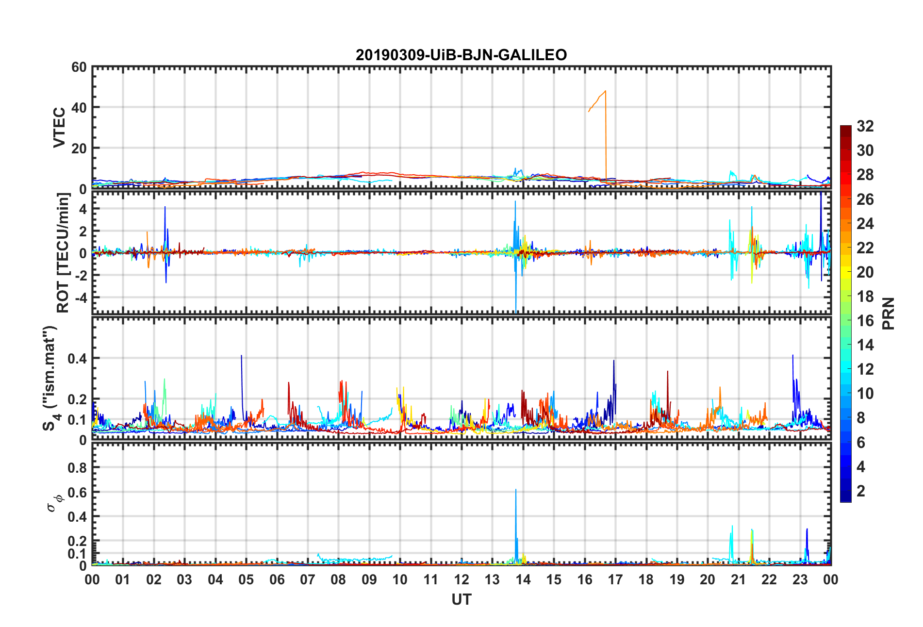
Task: Select the ROT [TECU/min] y-axis label
Action: pos(63,253)
